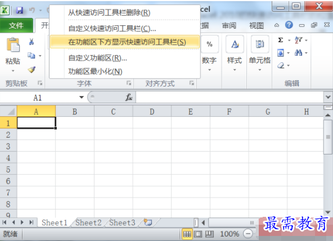Launch the Font group dialog launcher

(x=129, y=83)
